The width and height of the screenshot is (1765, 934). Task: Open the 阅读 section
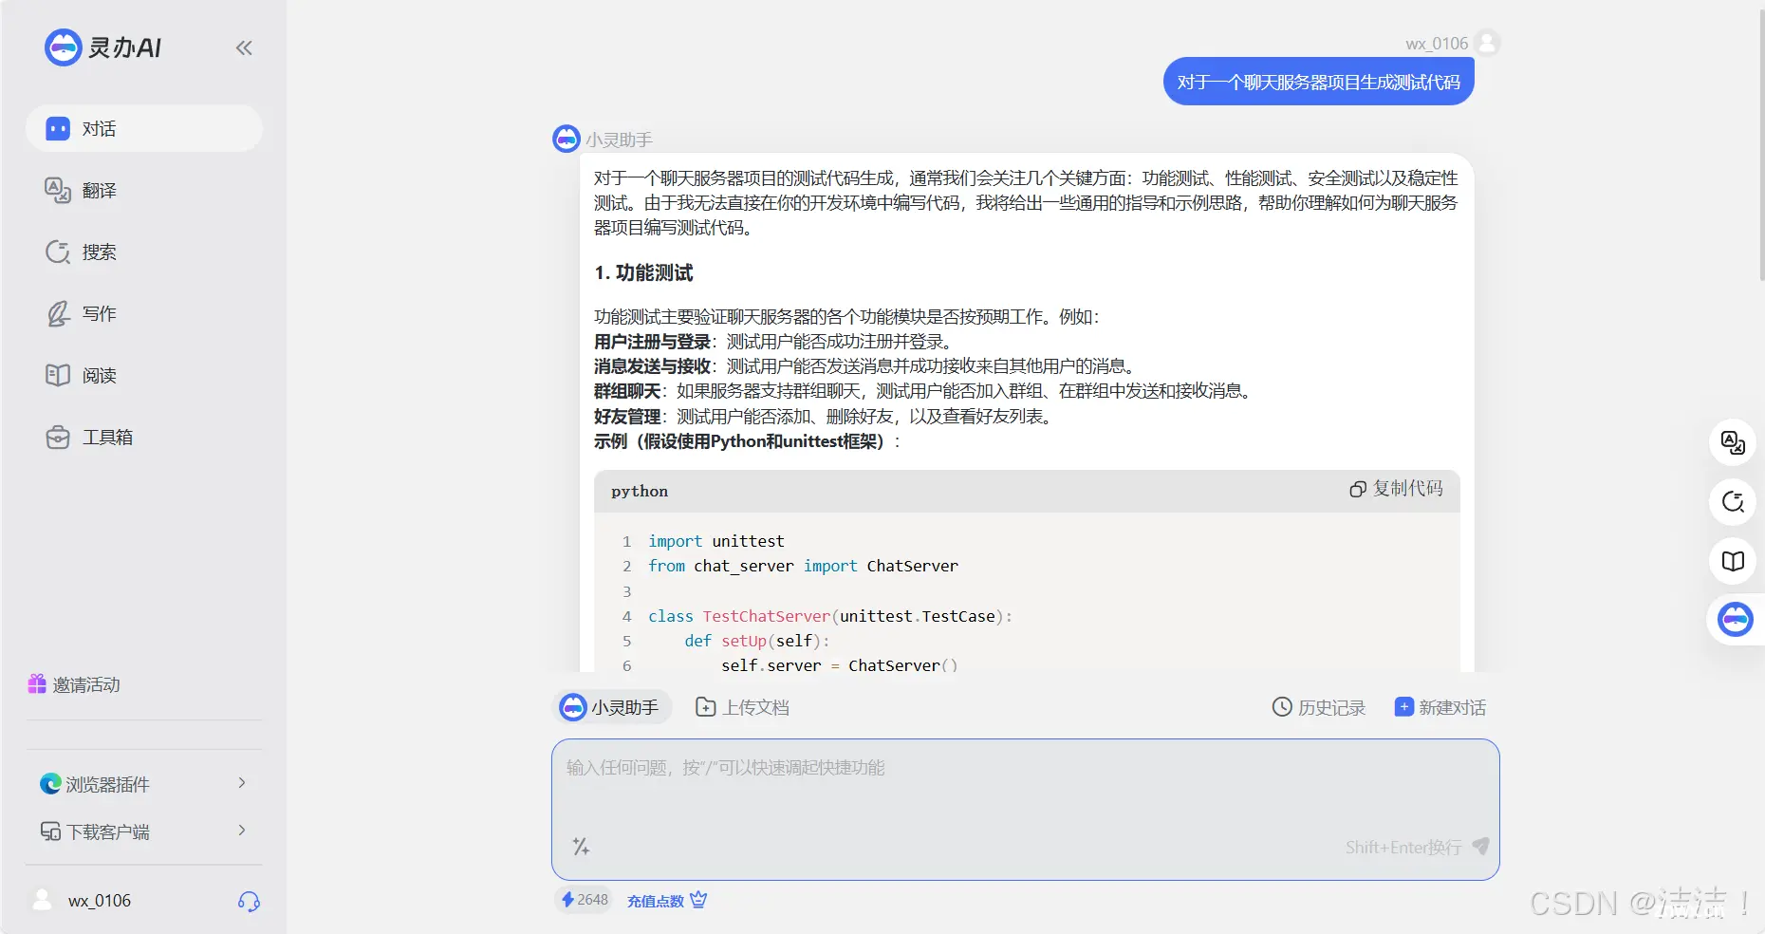click(144, 375)
